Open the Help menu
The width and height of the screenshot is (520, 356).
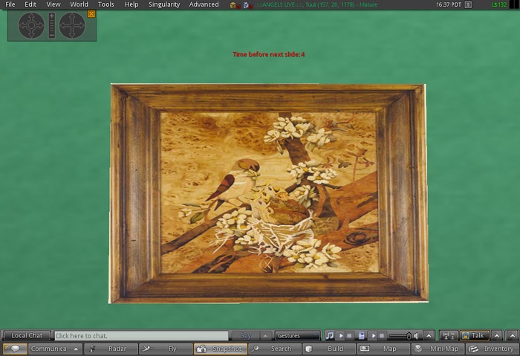point(131,4)
